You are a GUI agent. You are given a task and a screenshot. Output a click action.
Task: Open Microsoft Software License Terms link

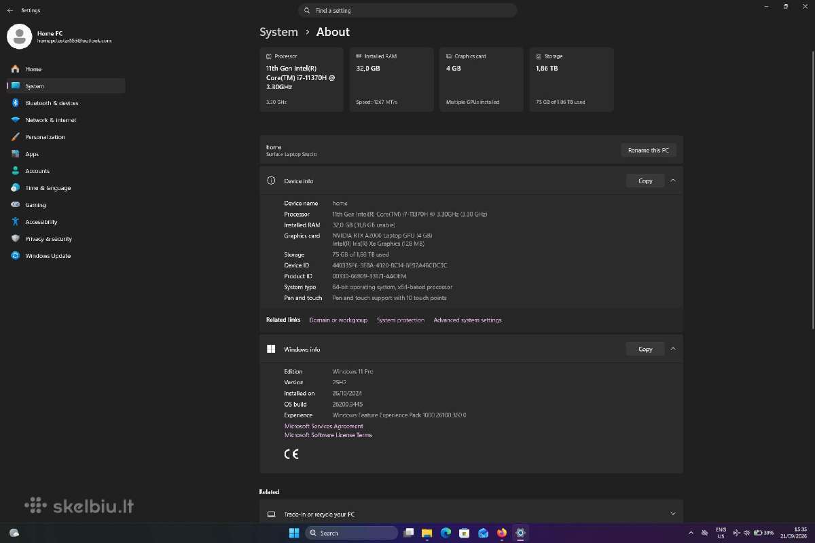point(328,435)
